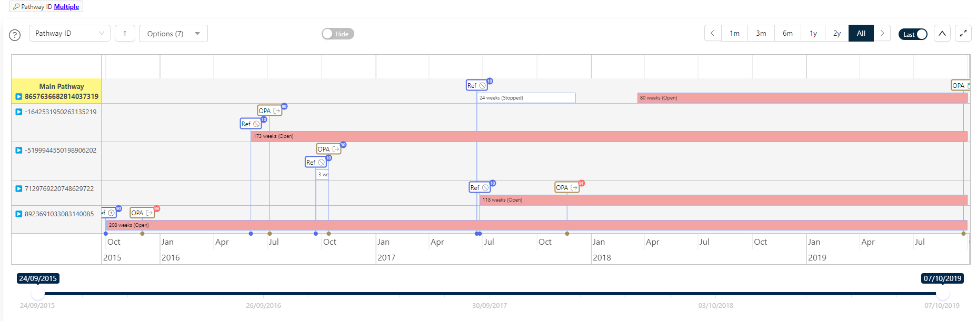Viewport: 977px width, 321px height.
Task: Click the fullscreen expand icon
Action: [x=963, y=33]
